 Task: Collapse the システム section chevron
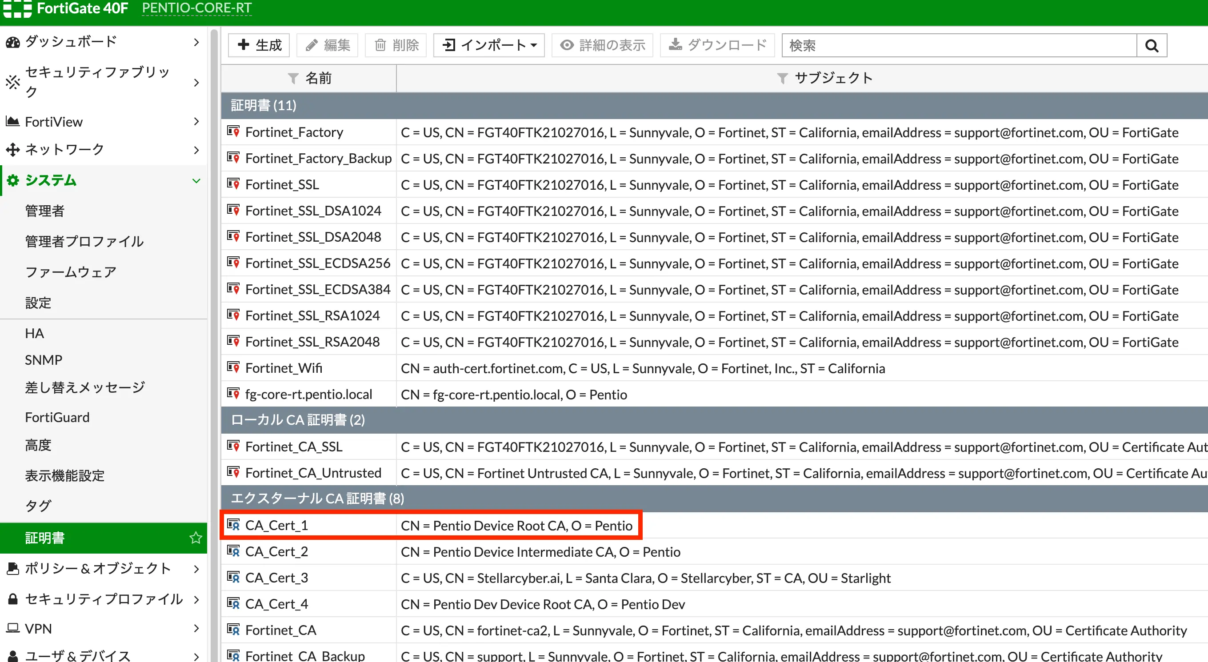196,180
